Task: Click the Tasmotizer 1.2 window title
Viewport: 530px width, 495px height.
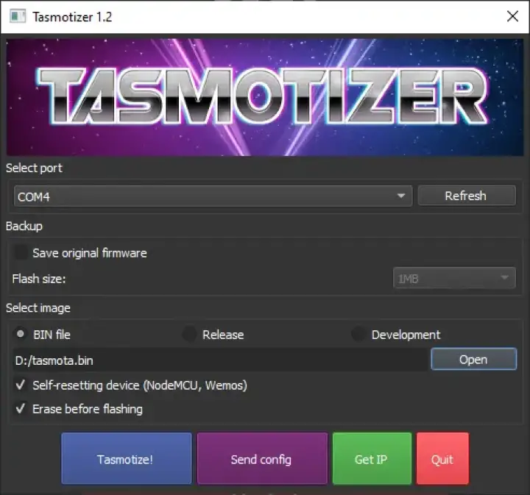Action: [72, 16]
